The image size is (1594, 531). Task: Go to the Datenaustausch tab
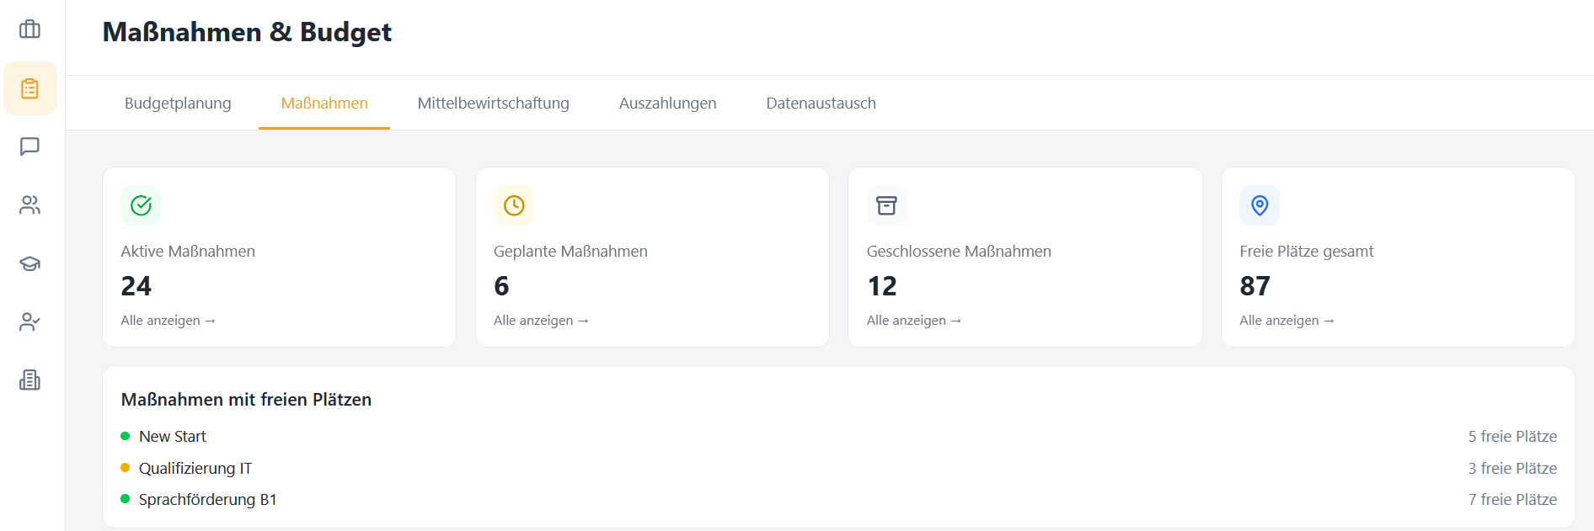[x=821, y=104]
